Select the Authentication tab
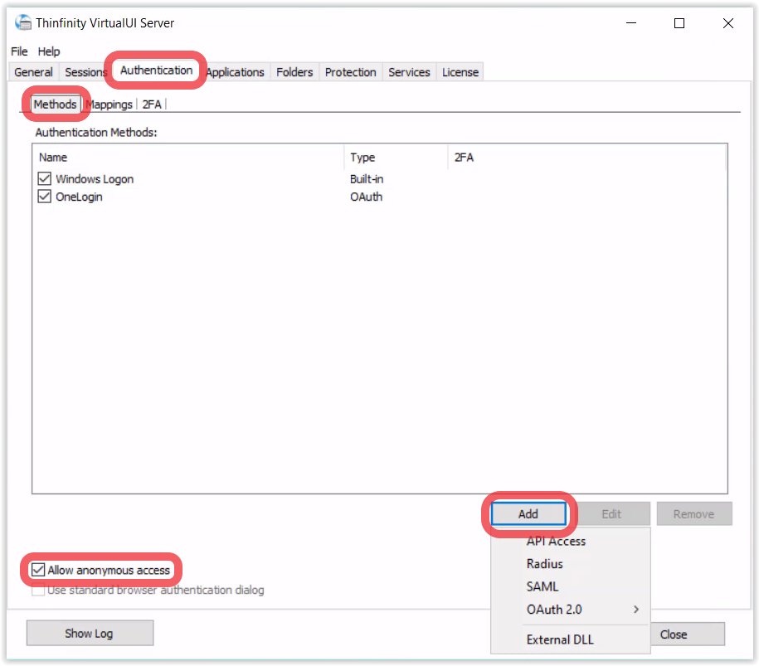 [x=156, y=70]
